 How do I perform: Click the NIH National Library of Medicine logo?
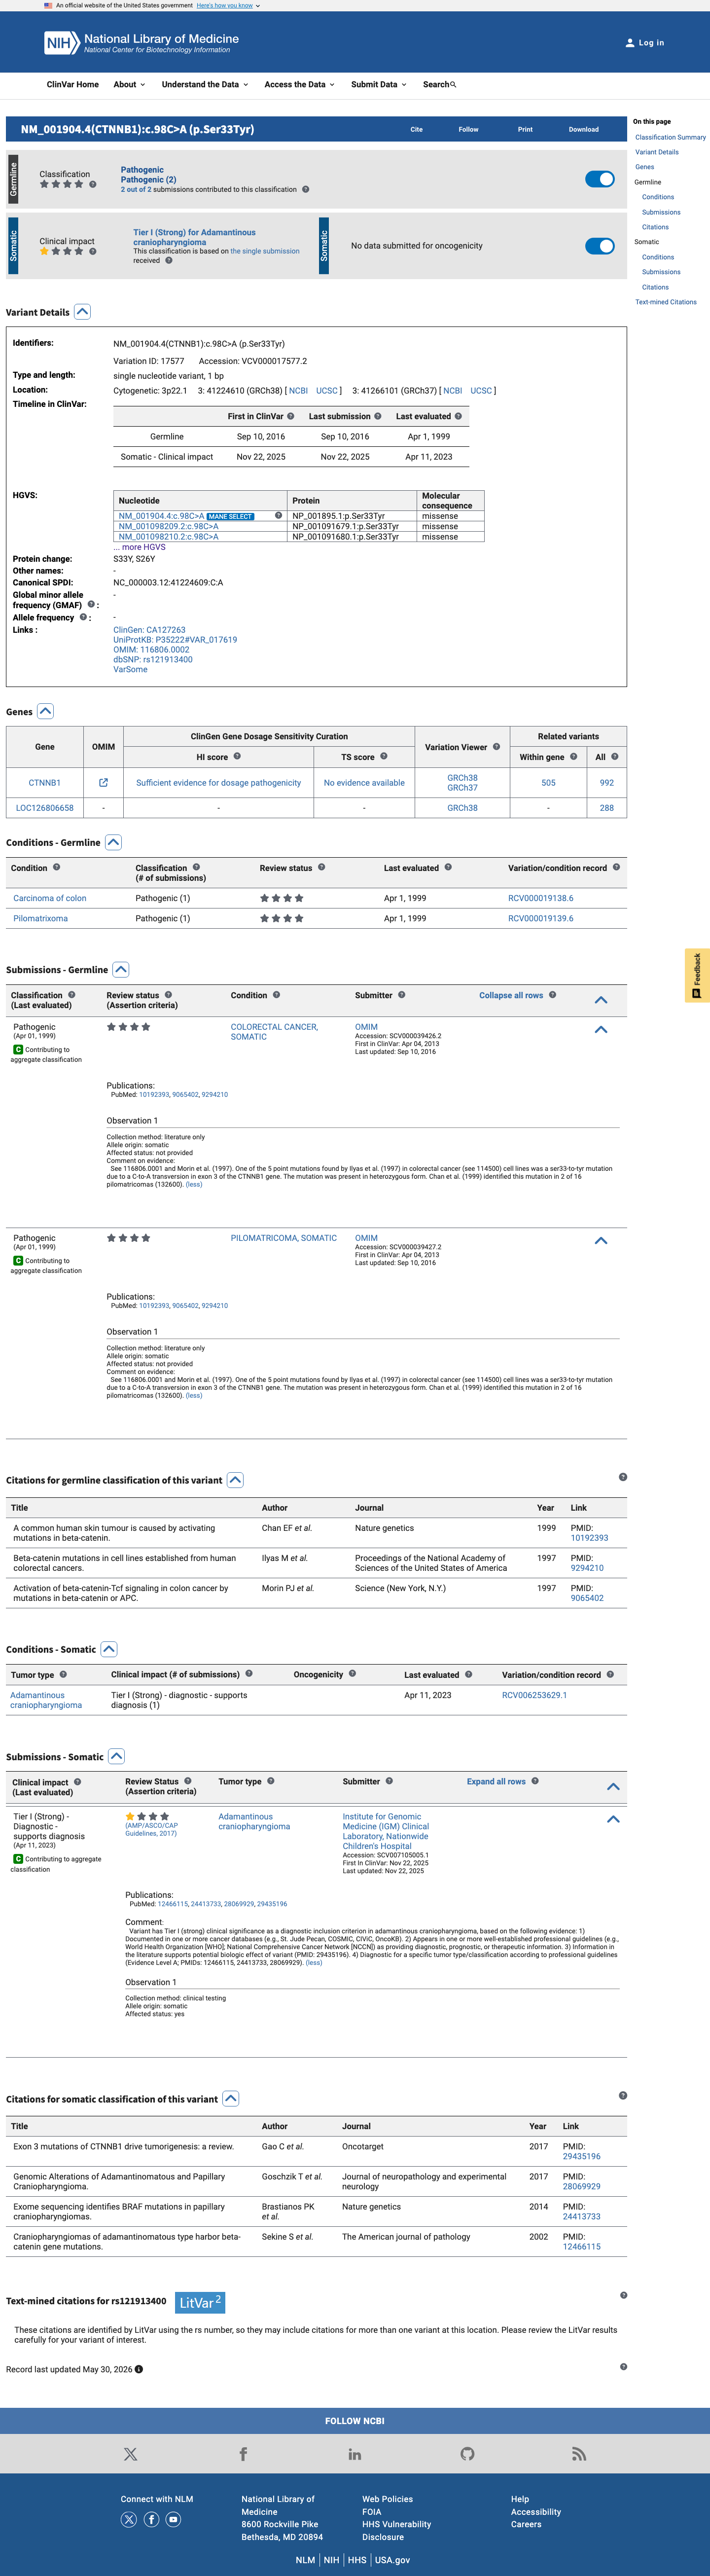pyautogui.click(x=141, y=43)
